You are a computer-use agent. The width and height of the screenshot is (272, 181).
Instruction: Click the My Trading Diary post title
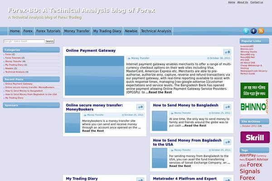coord(82,179)
